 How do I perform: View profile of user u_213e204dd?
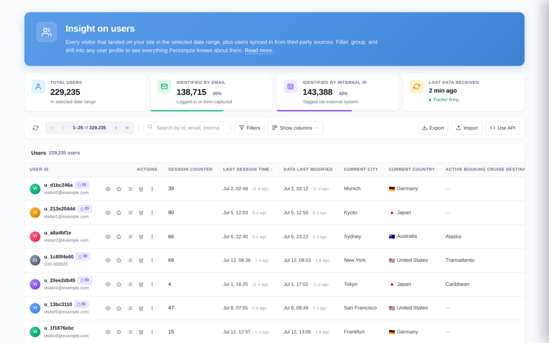[108, 213]
